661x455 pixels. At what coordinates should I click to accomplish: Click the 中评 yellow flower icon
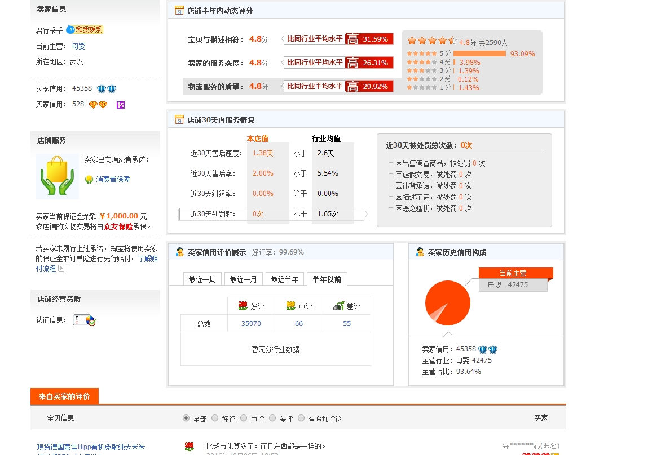290,306
